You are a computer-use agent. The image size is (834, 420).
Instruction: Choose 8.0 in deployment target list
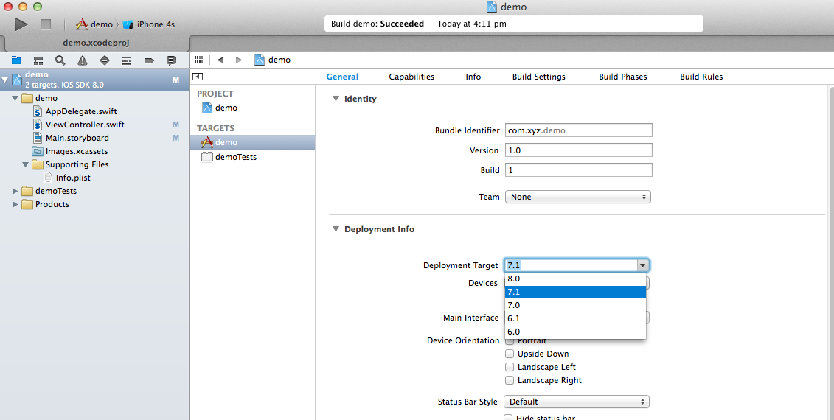coord(575,279)
